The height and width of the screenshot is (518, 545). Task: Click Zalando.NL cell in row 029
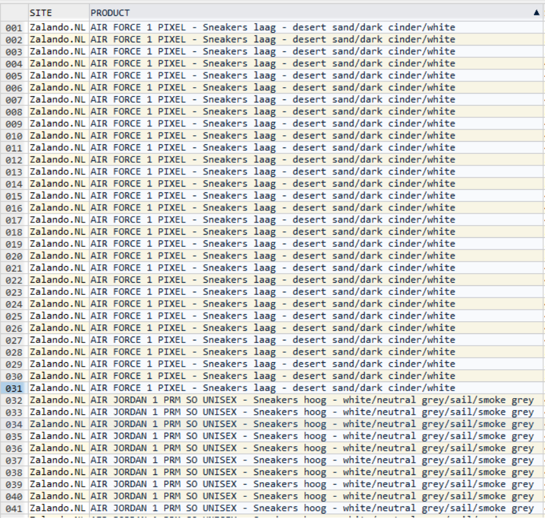pyautogui.click(x=59, y=364)
